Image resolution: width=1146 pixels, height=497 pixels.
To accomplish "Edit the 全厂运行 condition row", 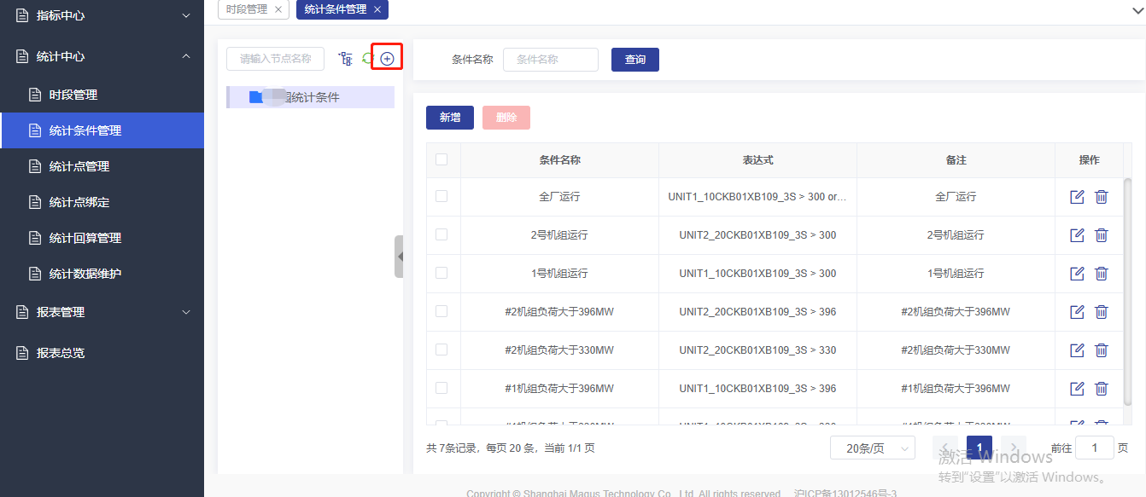I will click(1077, 197).
